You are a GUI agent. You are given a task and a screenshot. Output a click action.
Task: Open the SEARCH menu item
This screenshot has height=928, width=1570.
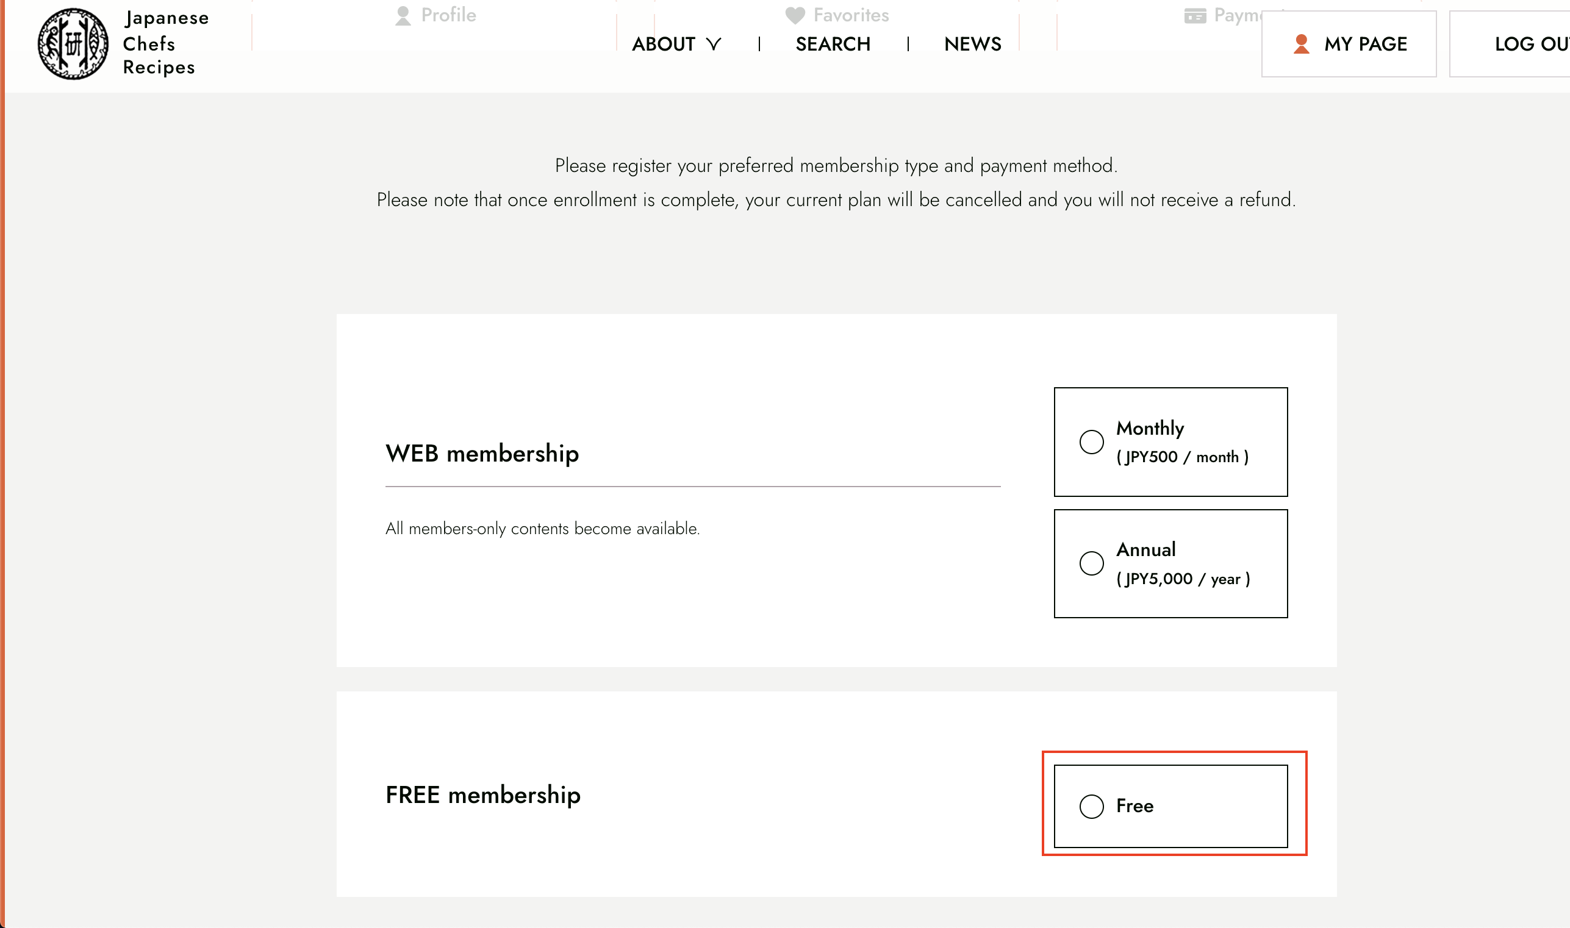coord(833,44)
